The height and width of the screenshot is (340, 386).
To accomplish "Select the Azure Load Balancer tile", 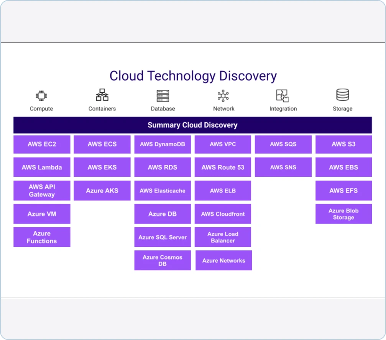I will pyautogui.click(x=223, y=237).
